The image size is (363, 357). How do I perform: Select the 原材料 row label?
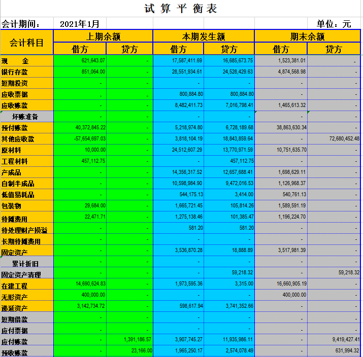click(x=27, y=150)
